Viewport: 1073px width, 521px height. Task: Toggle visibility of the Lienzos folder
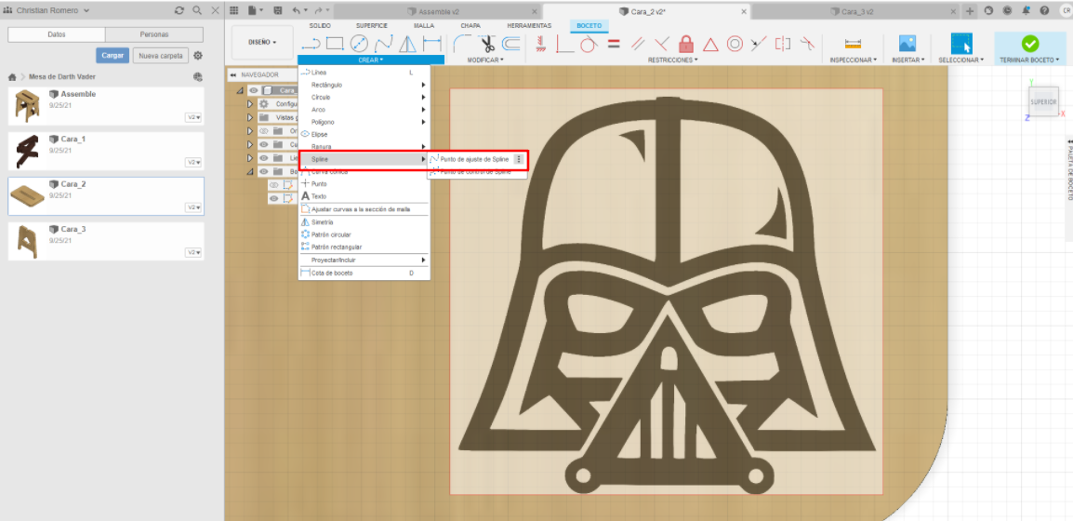(263, 158)
